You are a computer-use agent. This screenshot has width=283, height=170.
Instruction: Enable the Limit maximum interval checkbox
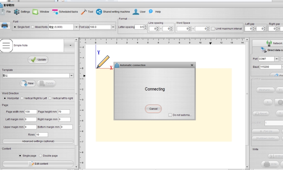213,29
